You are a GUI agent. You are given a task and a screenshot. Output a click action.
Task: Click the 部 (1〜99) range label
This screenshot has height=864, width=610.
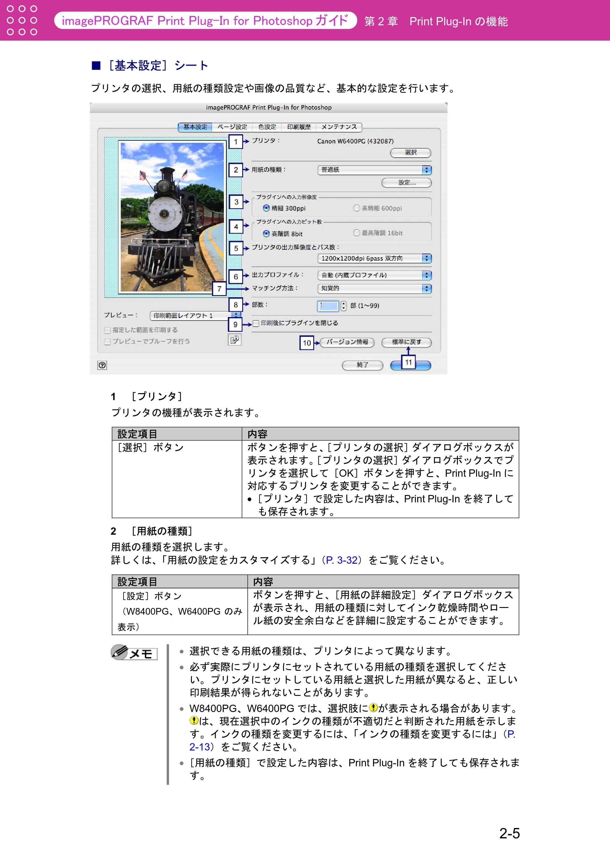[x=365, y=306]
